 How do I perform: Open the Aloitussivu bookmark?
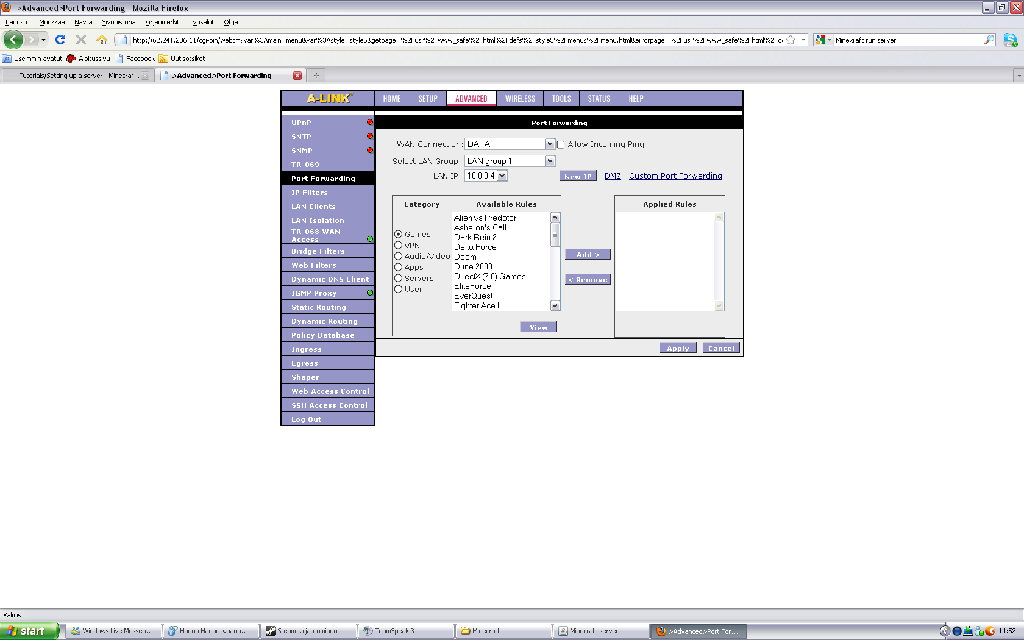[89, 59]
